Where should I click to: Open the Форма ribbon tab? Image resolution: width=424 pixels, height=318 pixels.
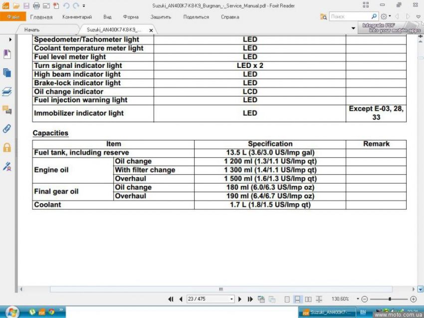(131, 17)
